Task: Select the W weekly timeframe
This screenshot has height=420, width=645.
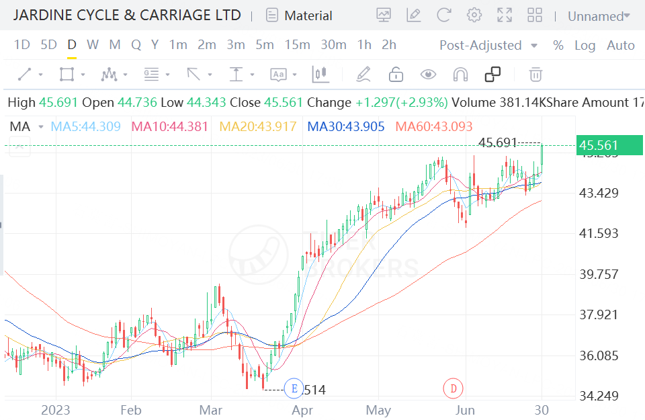Action: [93, 44]
